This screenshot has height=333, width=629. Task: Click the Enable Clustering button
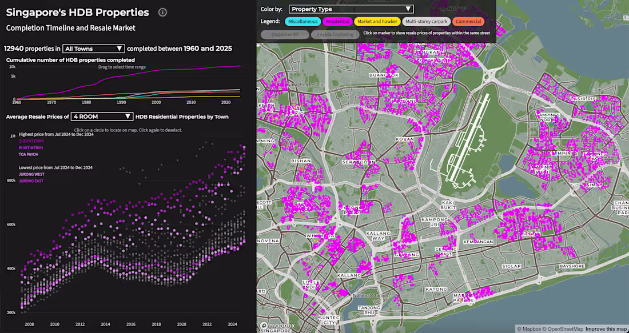pos(336,35)
